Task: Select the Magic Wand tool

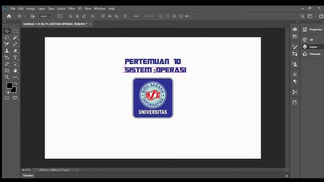Action: 15,37
